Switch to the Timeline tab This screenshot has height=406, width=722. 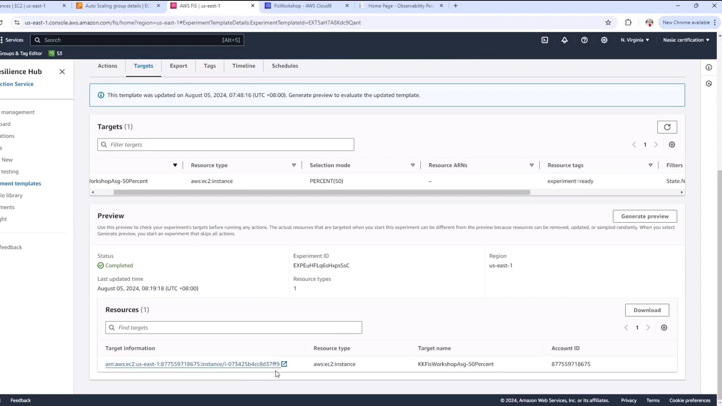point(244,66)
